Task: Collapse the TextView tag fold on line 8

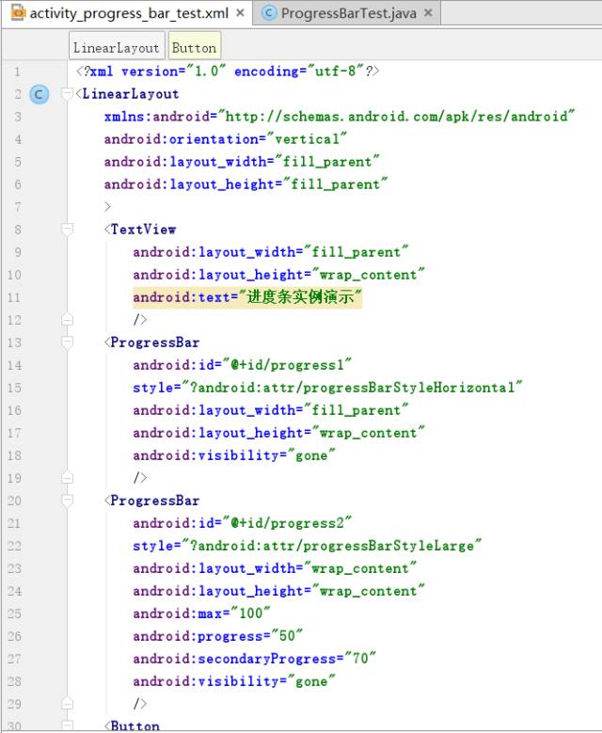Action: (x=68, y=230)
